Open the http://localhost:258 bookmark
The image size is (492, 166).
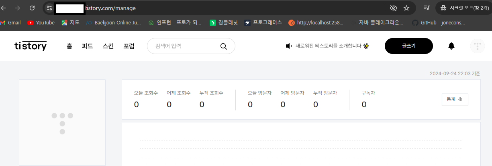point(316,23)
